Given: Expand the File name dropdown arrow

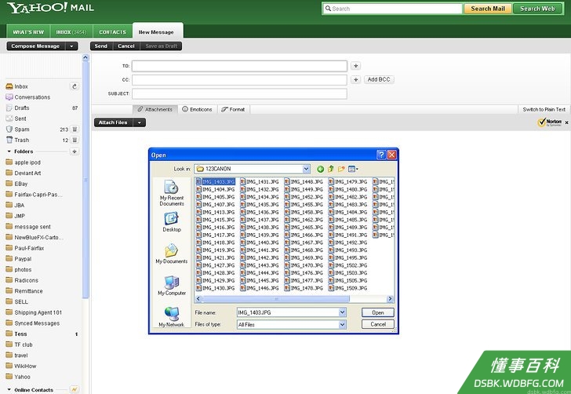Looking at the screenshot, I should (x=342, y=312).
